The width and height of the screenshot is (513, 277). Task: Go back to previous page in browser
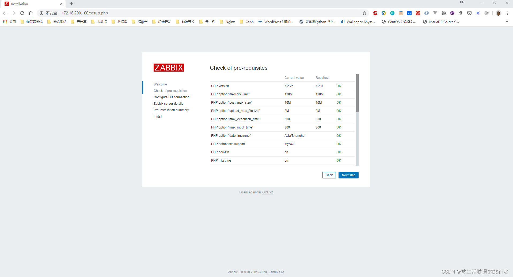(x=5, y=13)
